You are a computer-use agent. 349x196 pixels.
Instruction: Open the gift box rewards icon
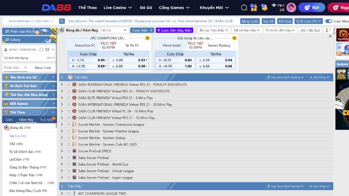click(x=253, y=7)
